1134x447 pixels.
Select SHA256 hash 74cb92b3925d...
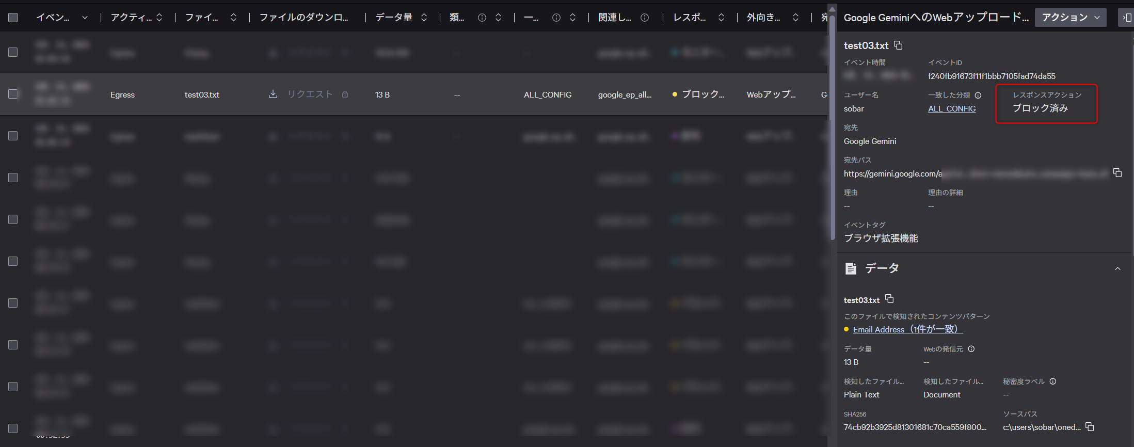click(x=915, y=427)
